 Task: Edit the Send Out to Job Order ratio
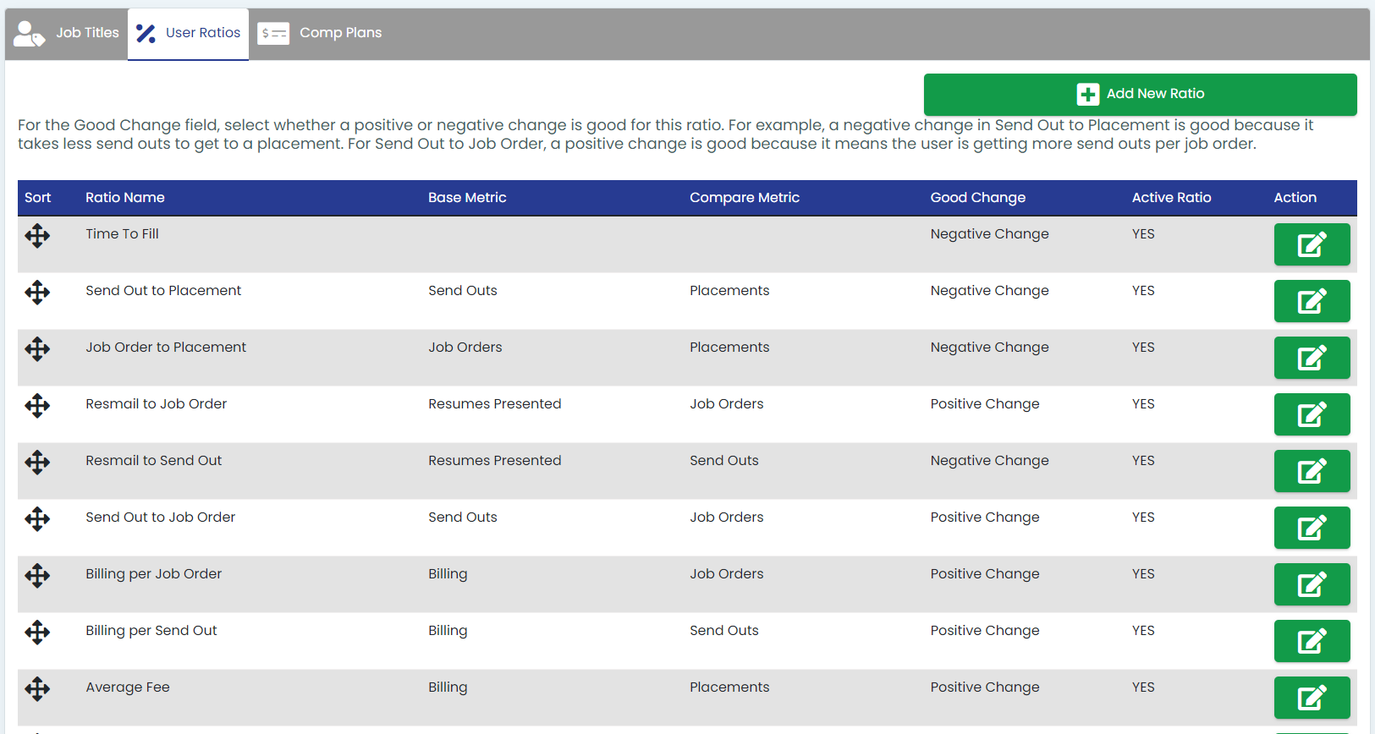(1312, 528)
